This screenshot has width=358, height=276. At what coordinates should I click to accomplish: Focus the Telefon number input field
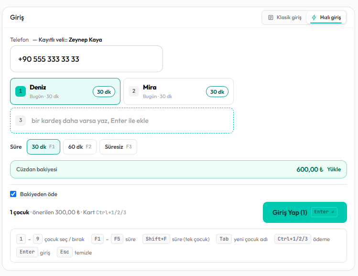point(87,59)
